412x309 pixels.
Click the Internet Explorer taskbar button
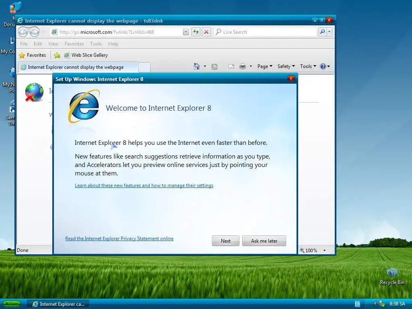(x=58, y=304)
